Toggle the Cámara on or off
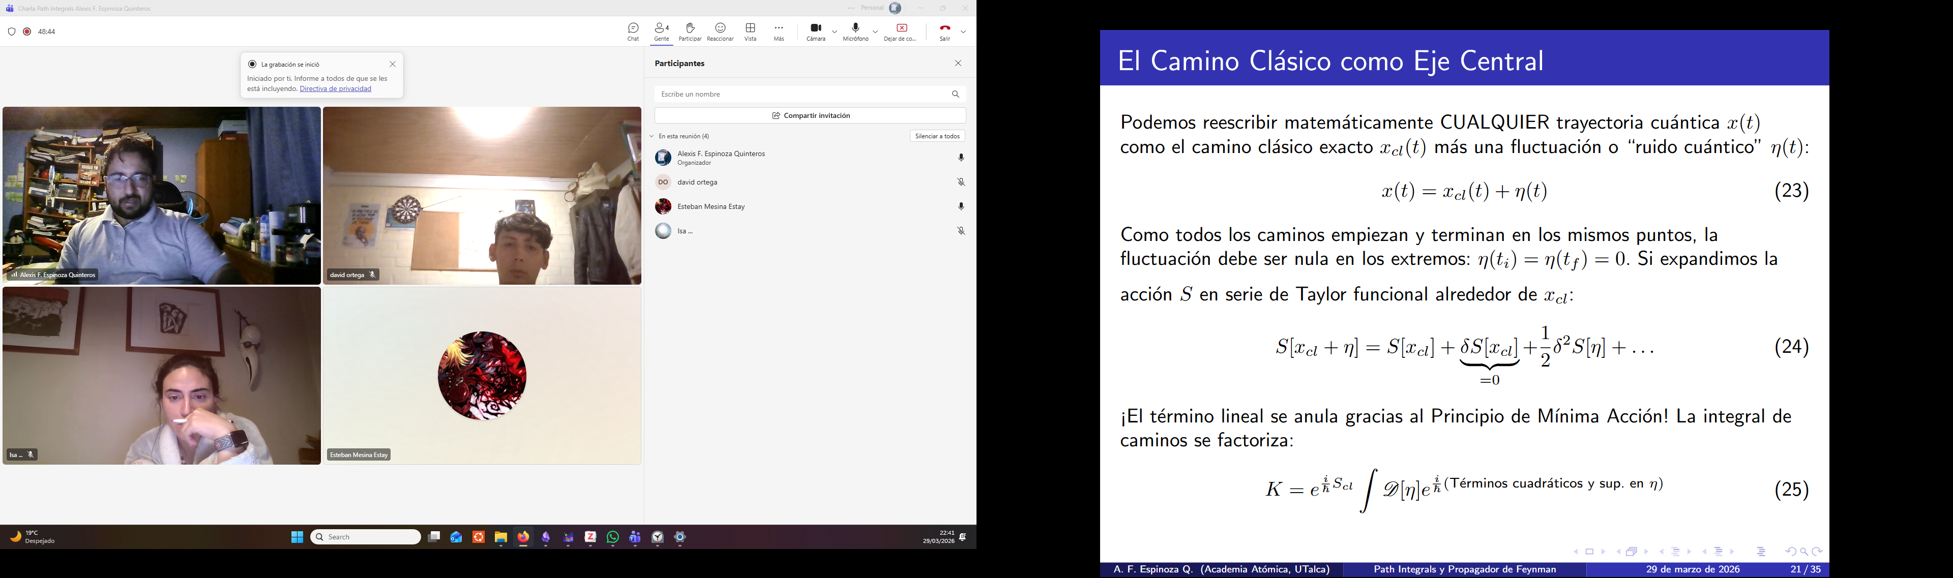This screenshot has height=578, width=1953. 816,31
